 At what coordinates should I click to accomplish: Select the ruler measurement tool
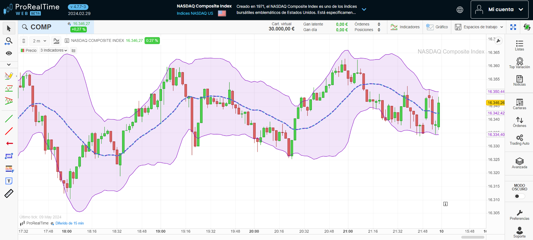click(9, 193)
